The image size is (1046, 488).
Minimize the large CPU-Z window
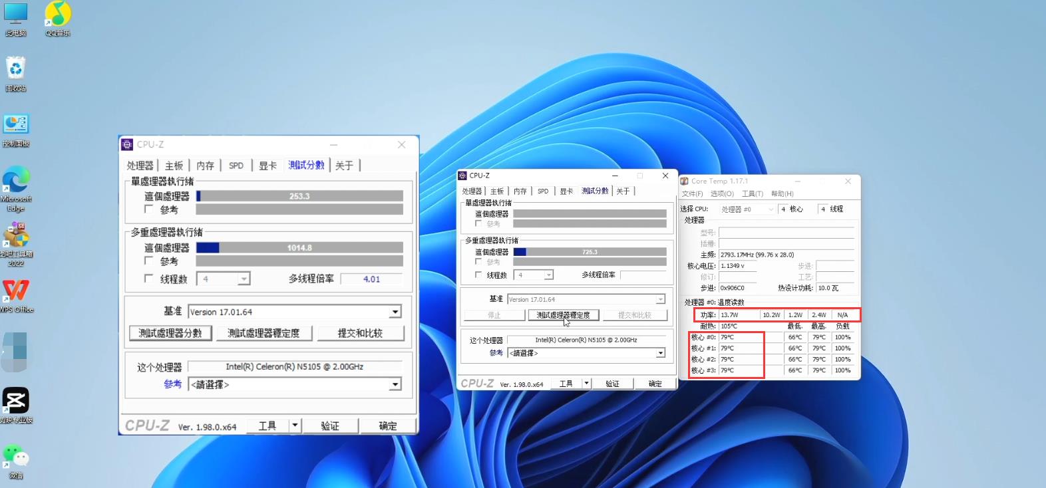point(333,144)
